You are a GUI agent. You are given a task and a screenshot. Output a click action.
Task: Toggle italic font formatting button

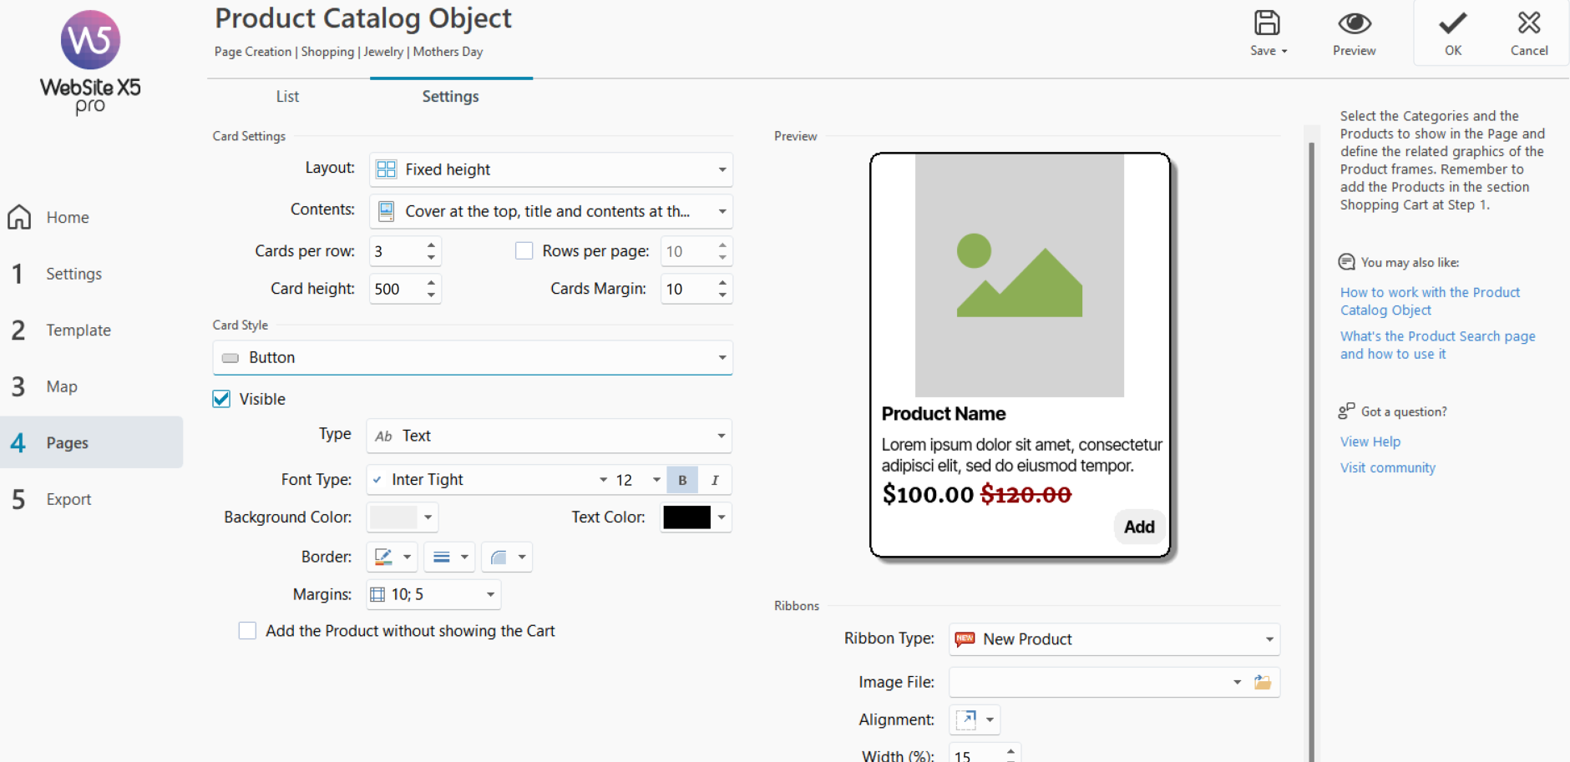point(715,480)
